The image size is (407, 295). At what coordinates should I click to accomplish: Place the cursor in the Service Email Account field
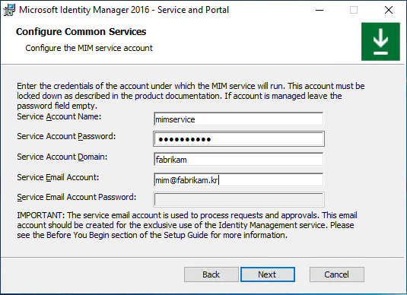pos(239,179)
